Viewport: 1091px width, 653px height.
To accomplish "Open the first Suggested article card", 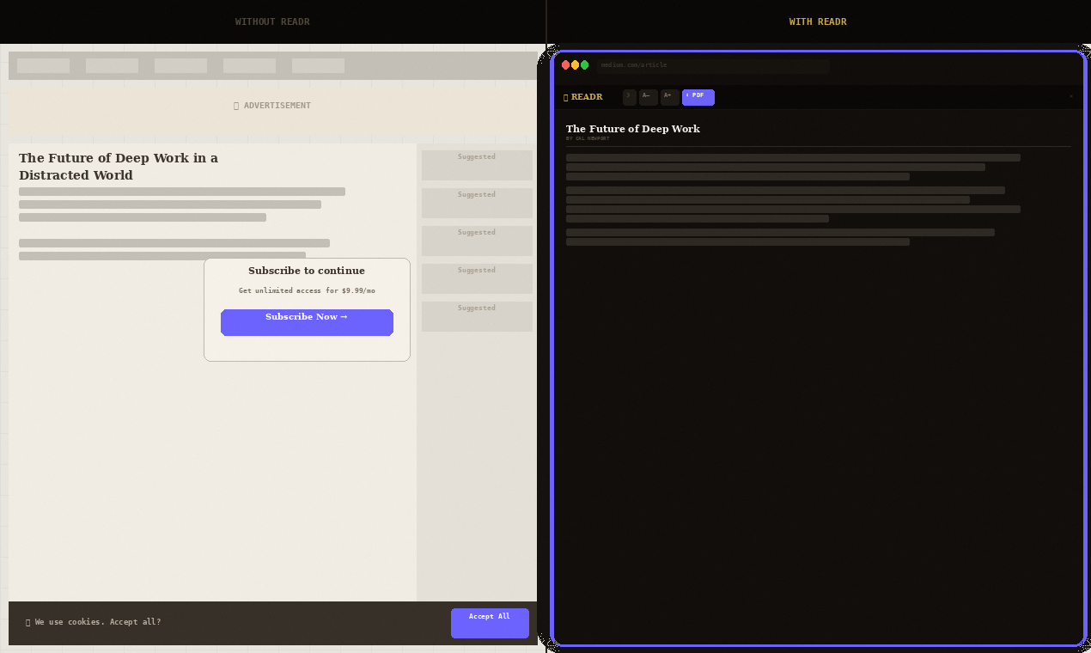I will tap(477, 165).
